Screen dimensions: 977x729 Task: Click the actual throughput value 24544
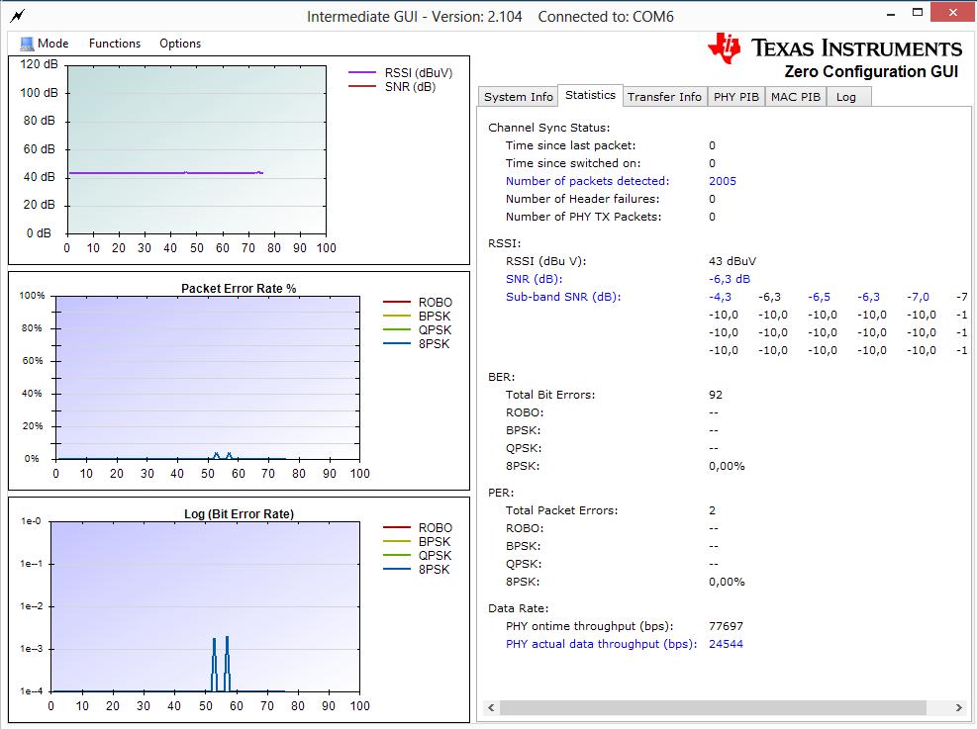tap(726, 644)
